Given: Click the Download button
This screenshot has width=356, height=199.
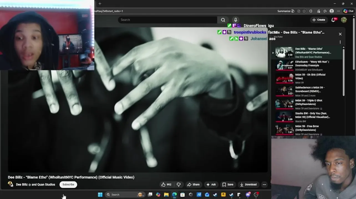Looking at the screenshot, I should [248, 185].
